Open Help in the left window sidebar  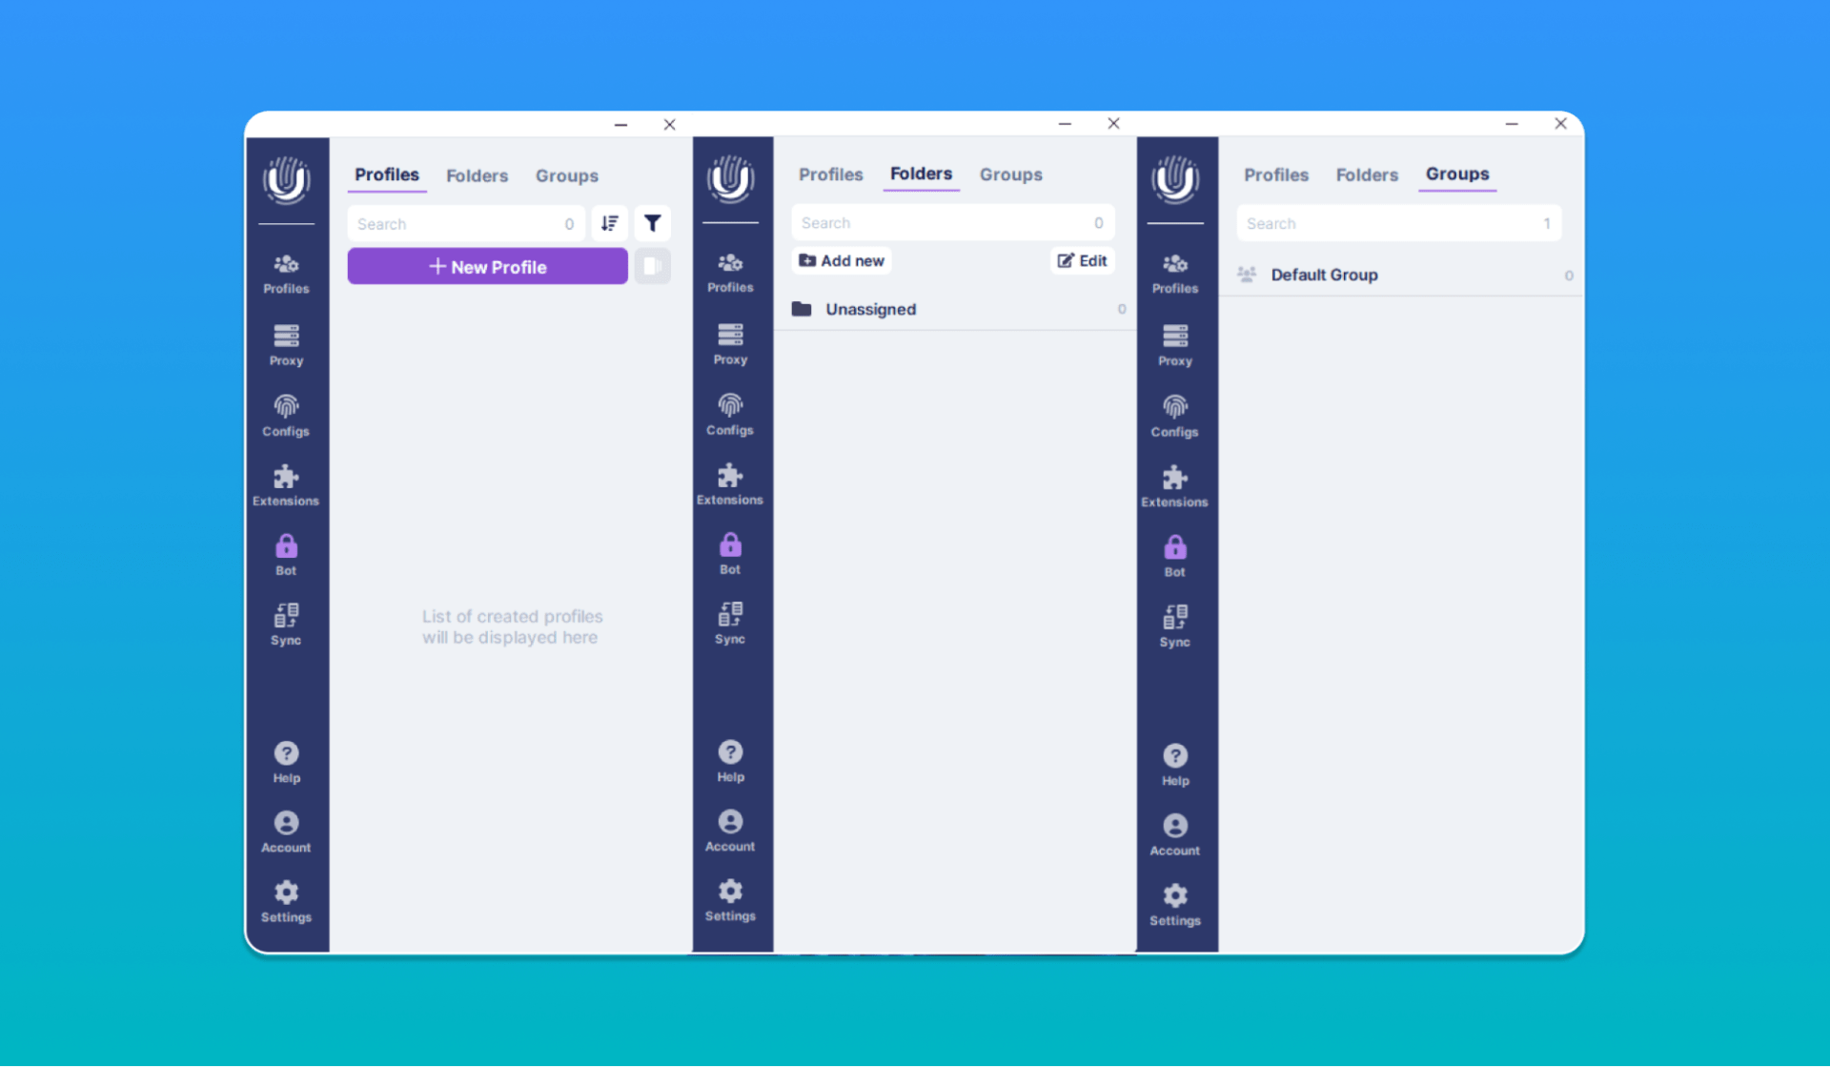(286, 763)
